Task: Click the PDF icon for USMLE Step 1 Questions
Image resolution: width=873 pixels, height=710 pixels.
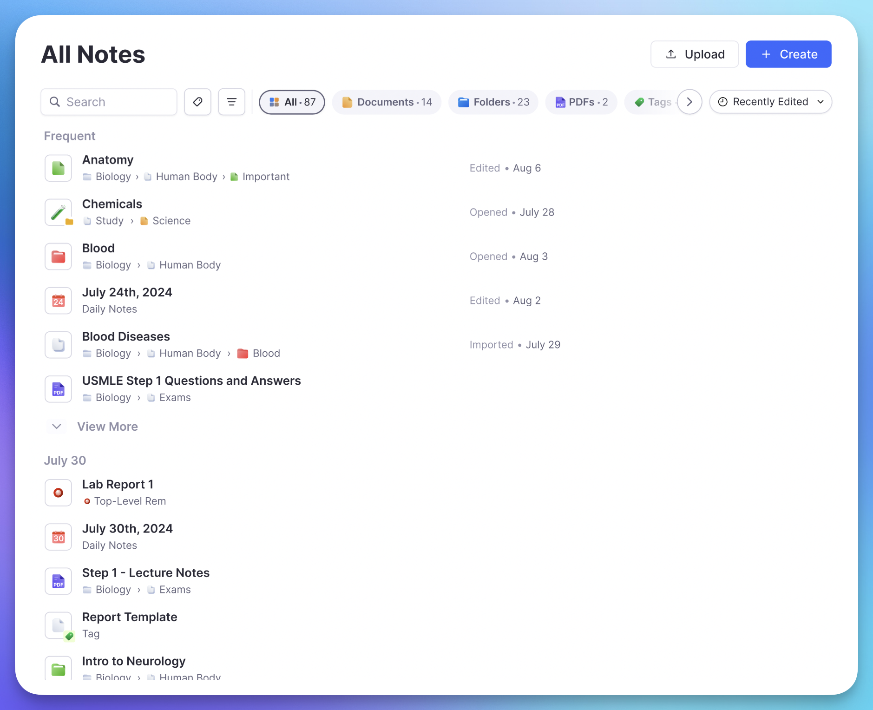Action: pyautogui.click(x=58, y=389)
